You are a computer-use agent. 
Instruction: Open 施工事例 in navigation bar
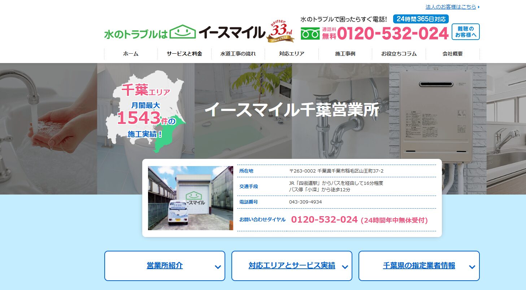[345, 54]
